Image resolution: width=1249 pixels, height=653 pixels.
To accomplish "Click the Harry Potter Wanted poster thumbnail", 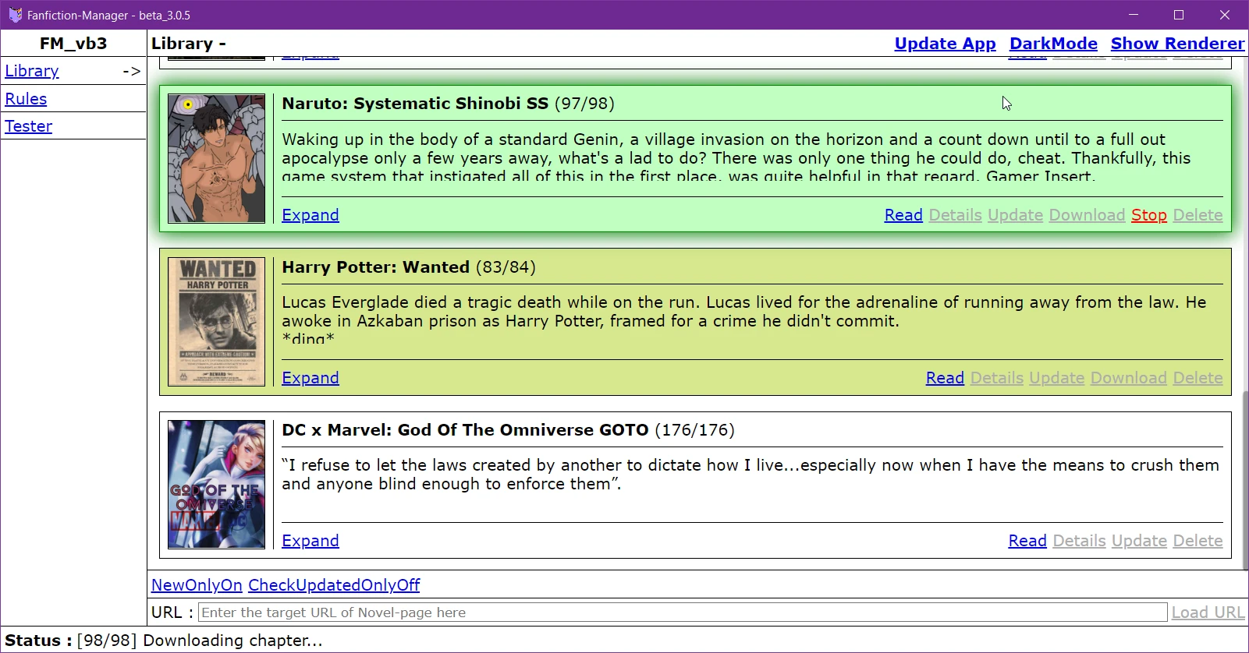I will point(216,322).
